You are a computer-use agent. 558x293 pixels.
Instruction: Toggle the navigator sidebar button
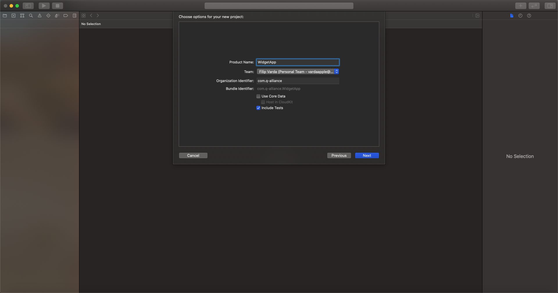pyautogui.click(x=28, y=6)
